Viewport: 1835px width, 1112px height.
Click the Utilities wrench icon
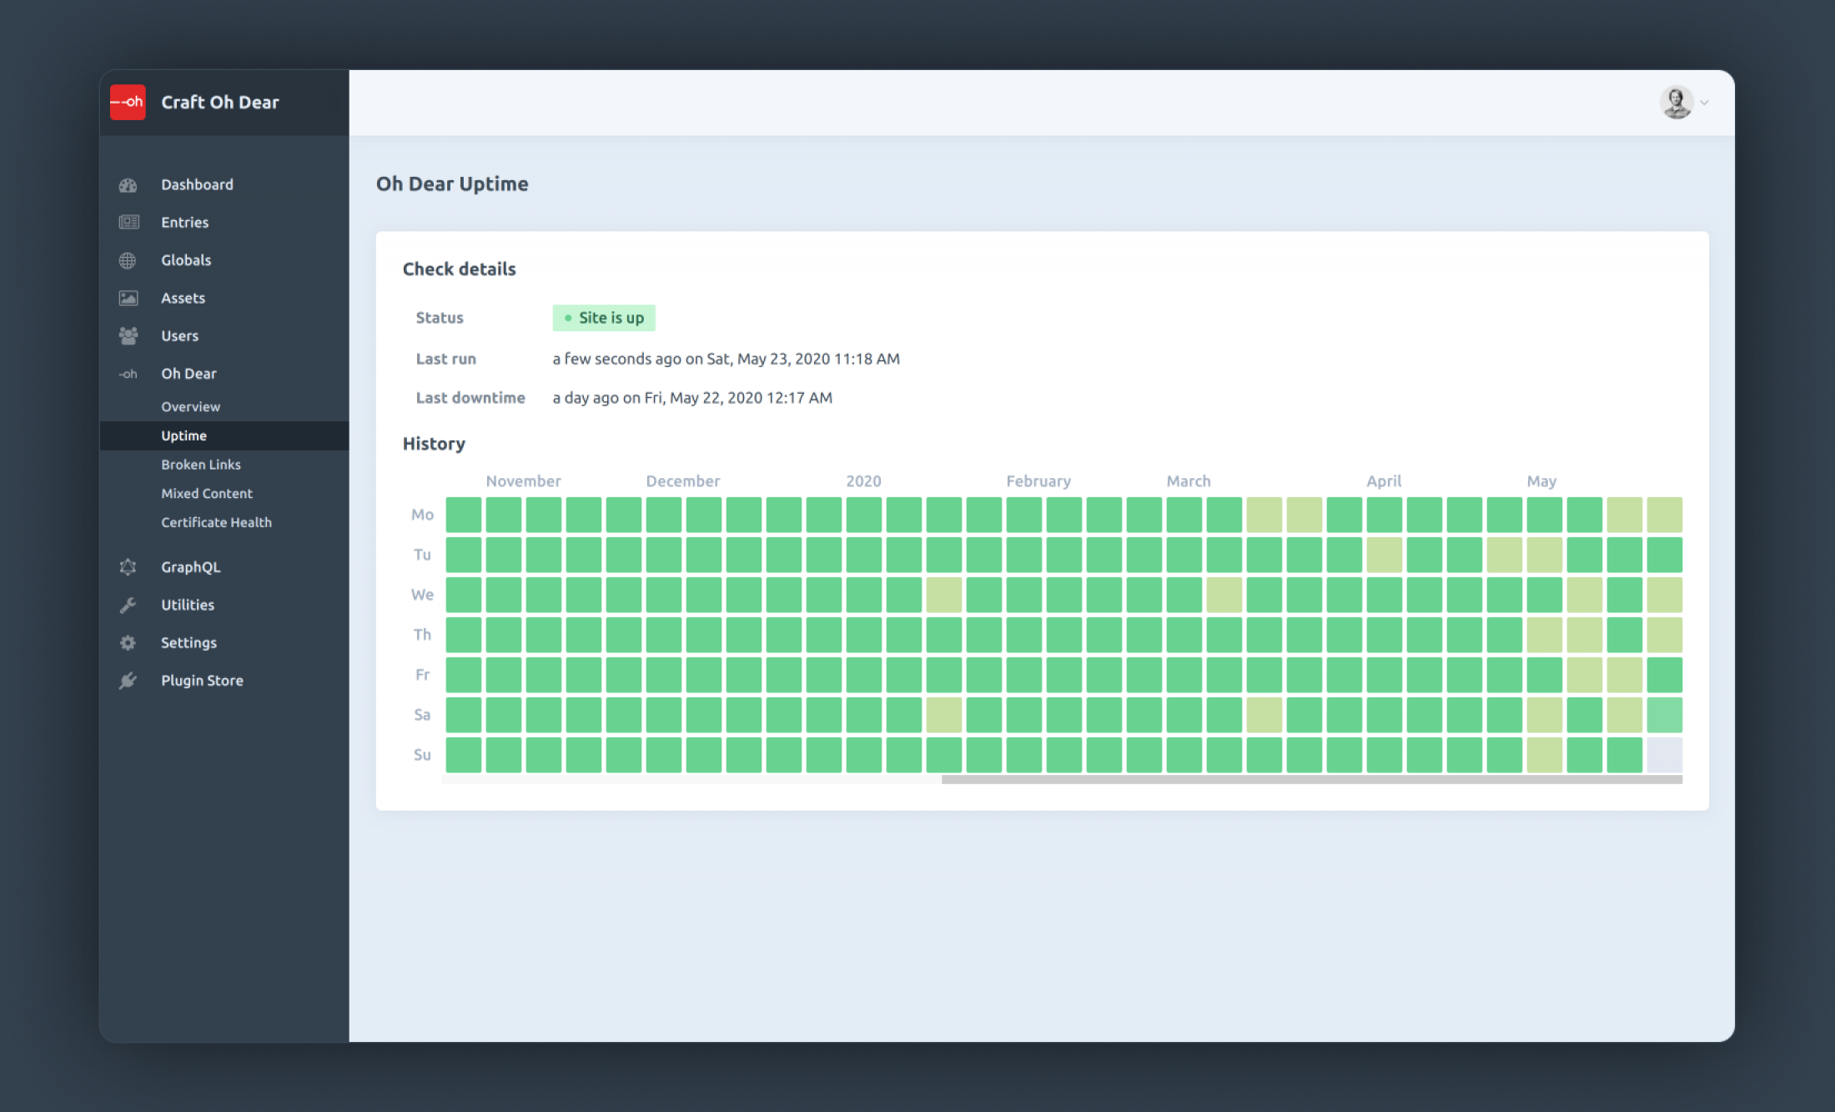point(128,603)
